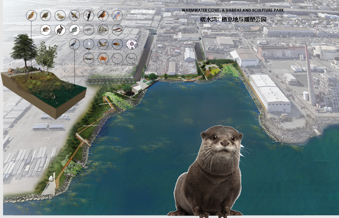
Task: Click the American robin circle icon
Action: click(x=103, y=15)
